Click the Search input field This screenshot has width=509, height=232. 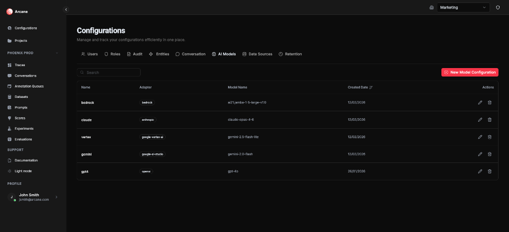pyautogui.click(x=109, y=73)
